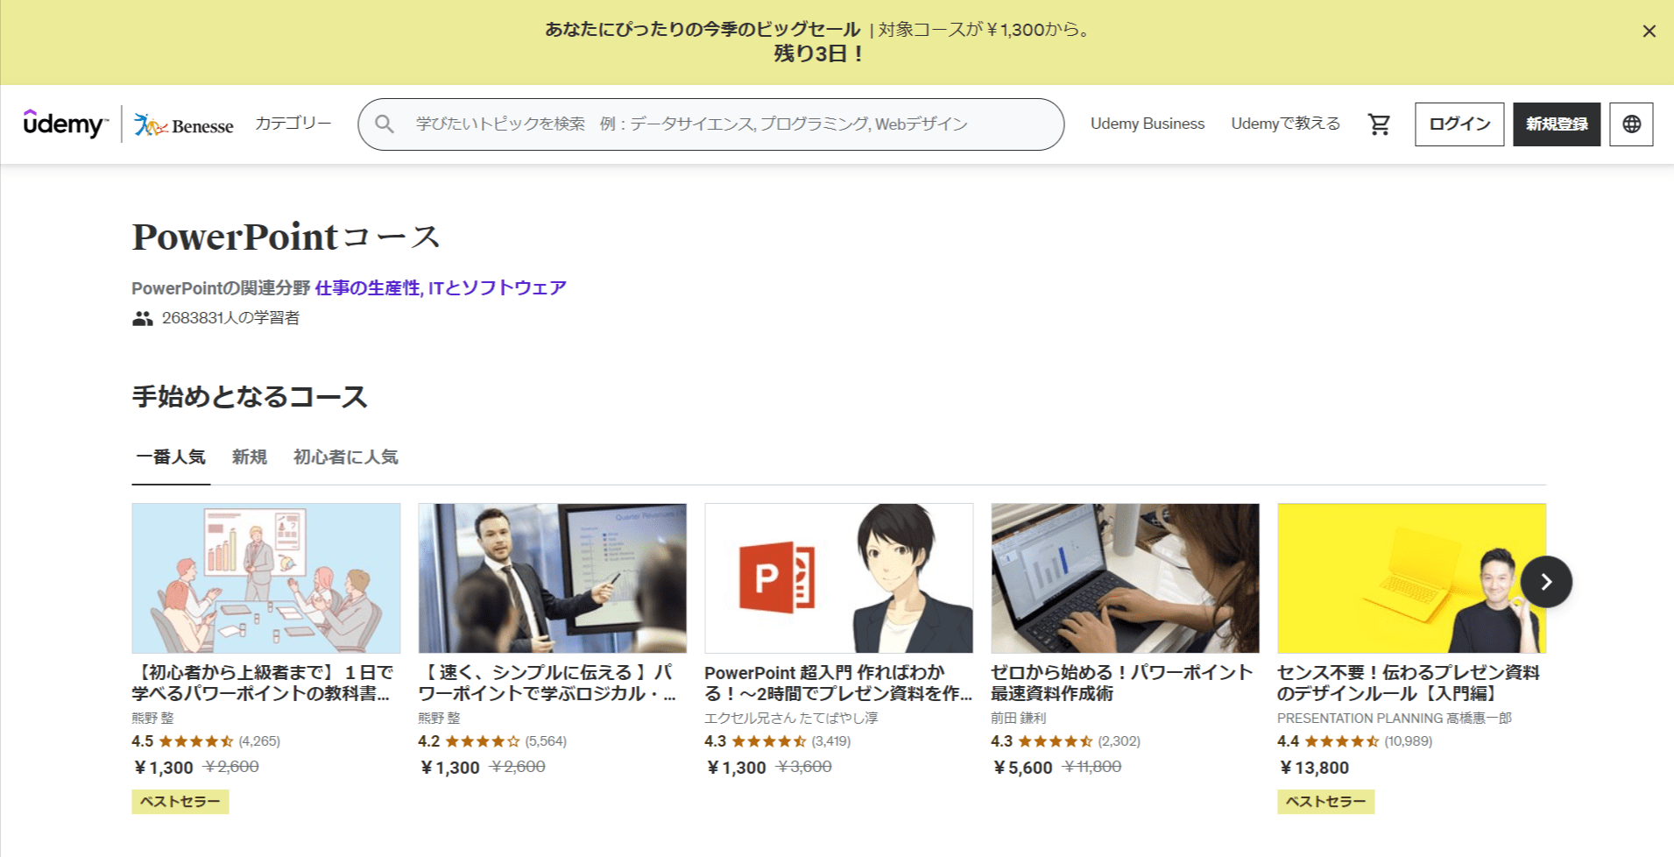This screenshot has height=857, width=1674.
Task: Open the language globe selector
Action: tap(1631, 124)
